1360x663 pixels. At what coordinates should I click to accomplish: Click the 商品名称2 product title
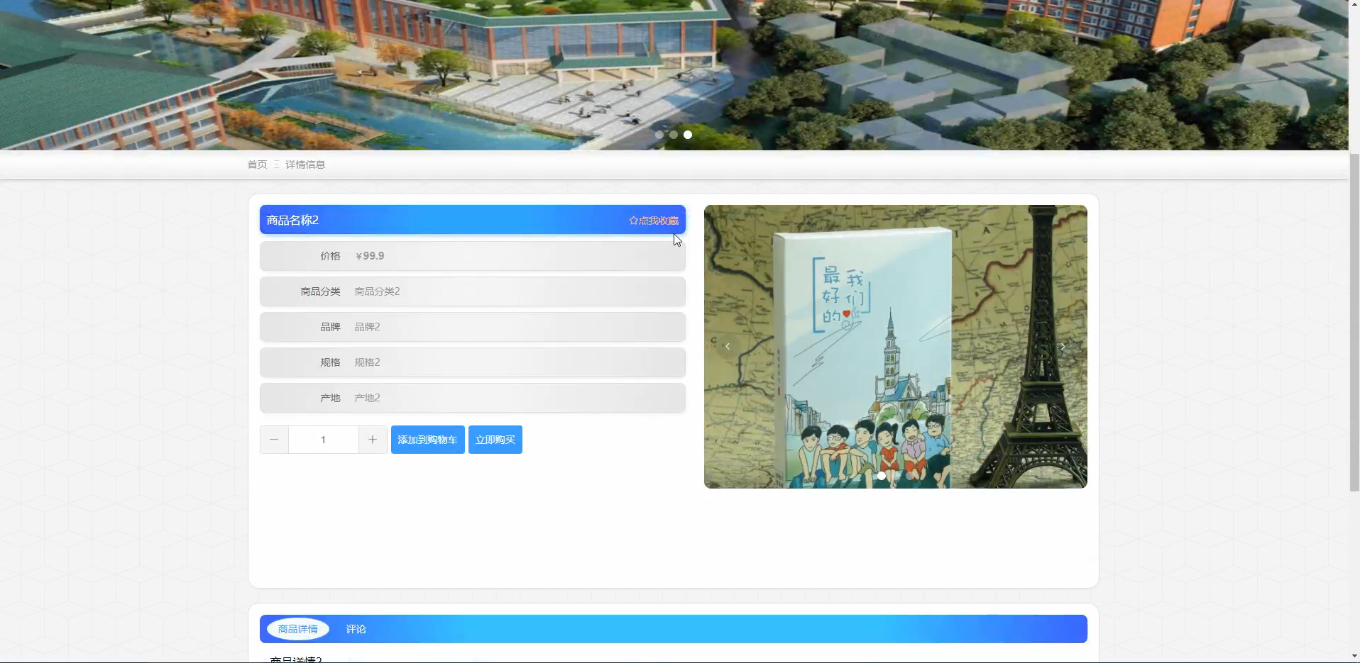coord(292,220)
